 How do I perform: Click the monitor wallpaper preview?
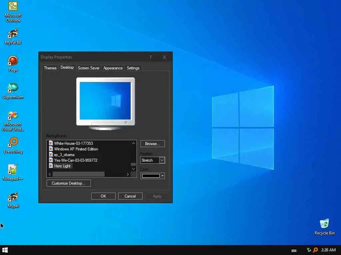[x=105, y=101]
